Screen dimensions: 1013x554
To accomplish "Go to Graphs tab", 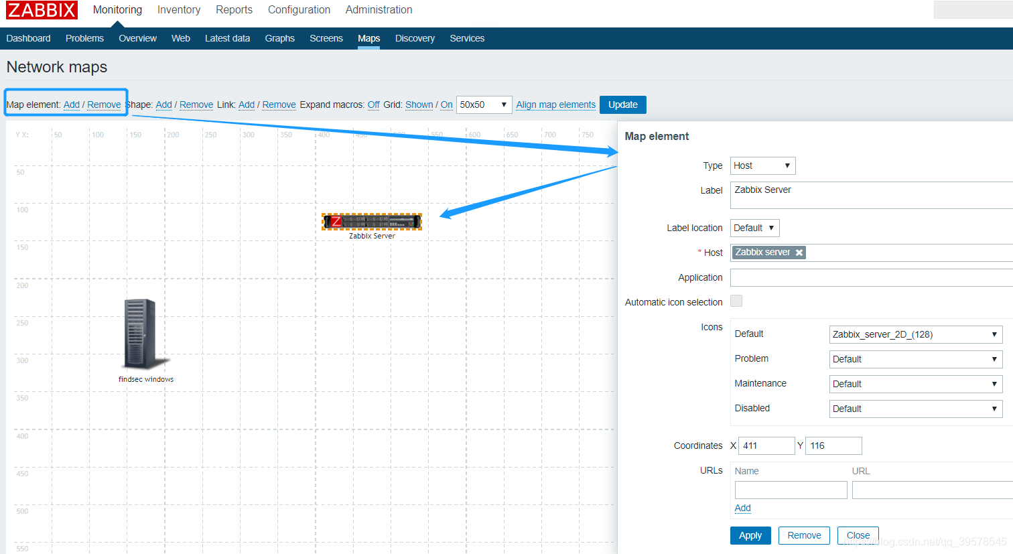I will pos(279,38).
